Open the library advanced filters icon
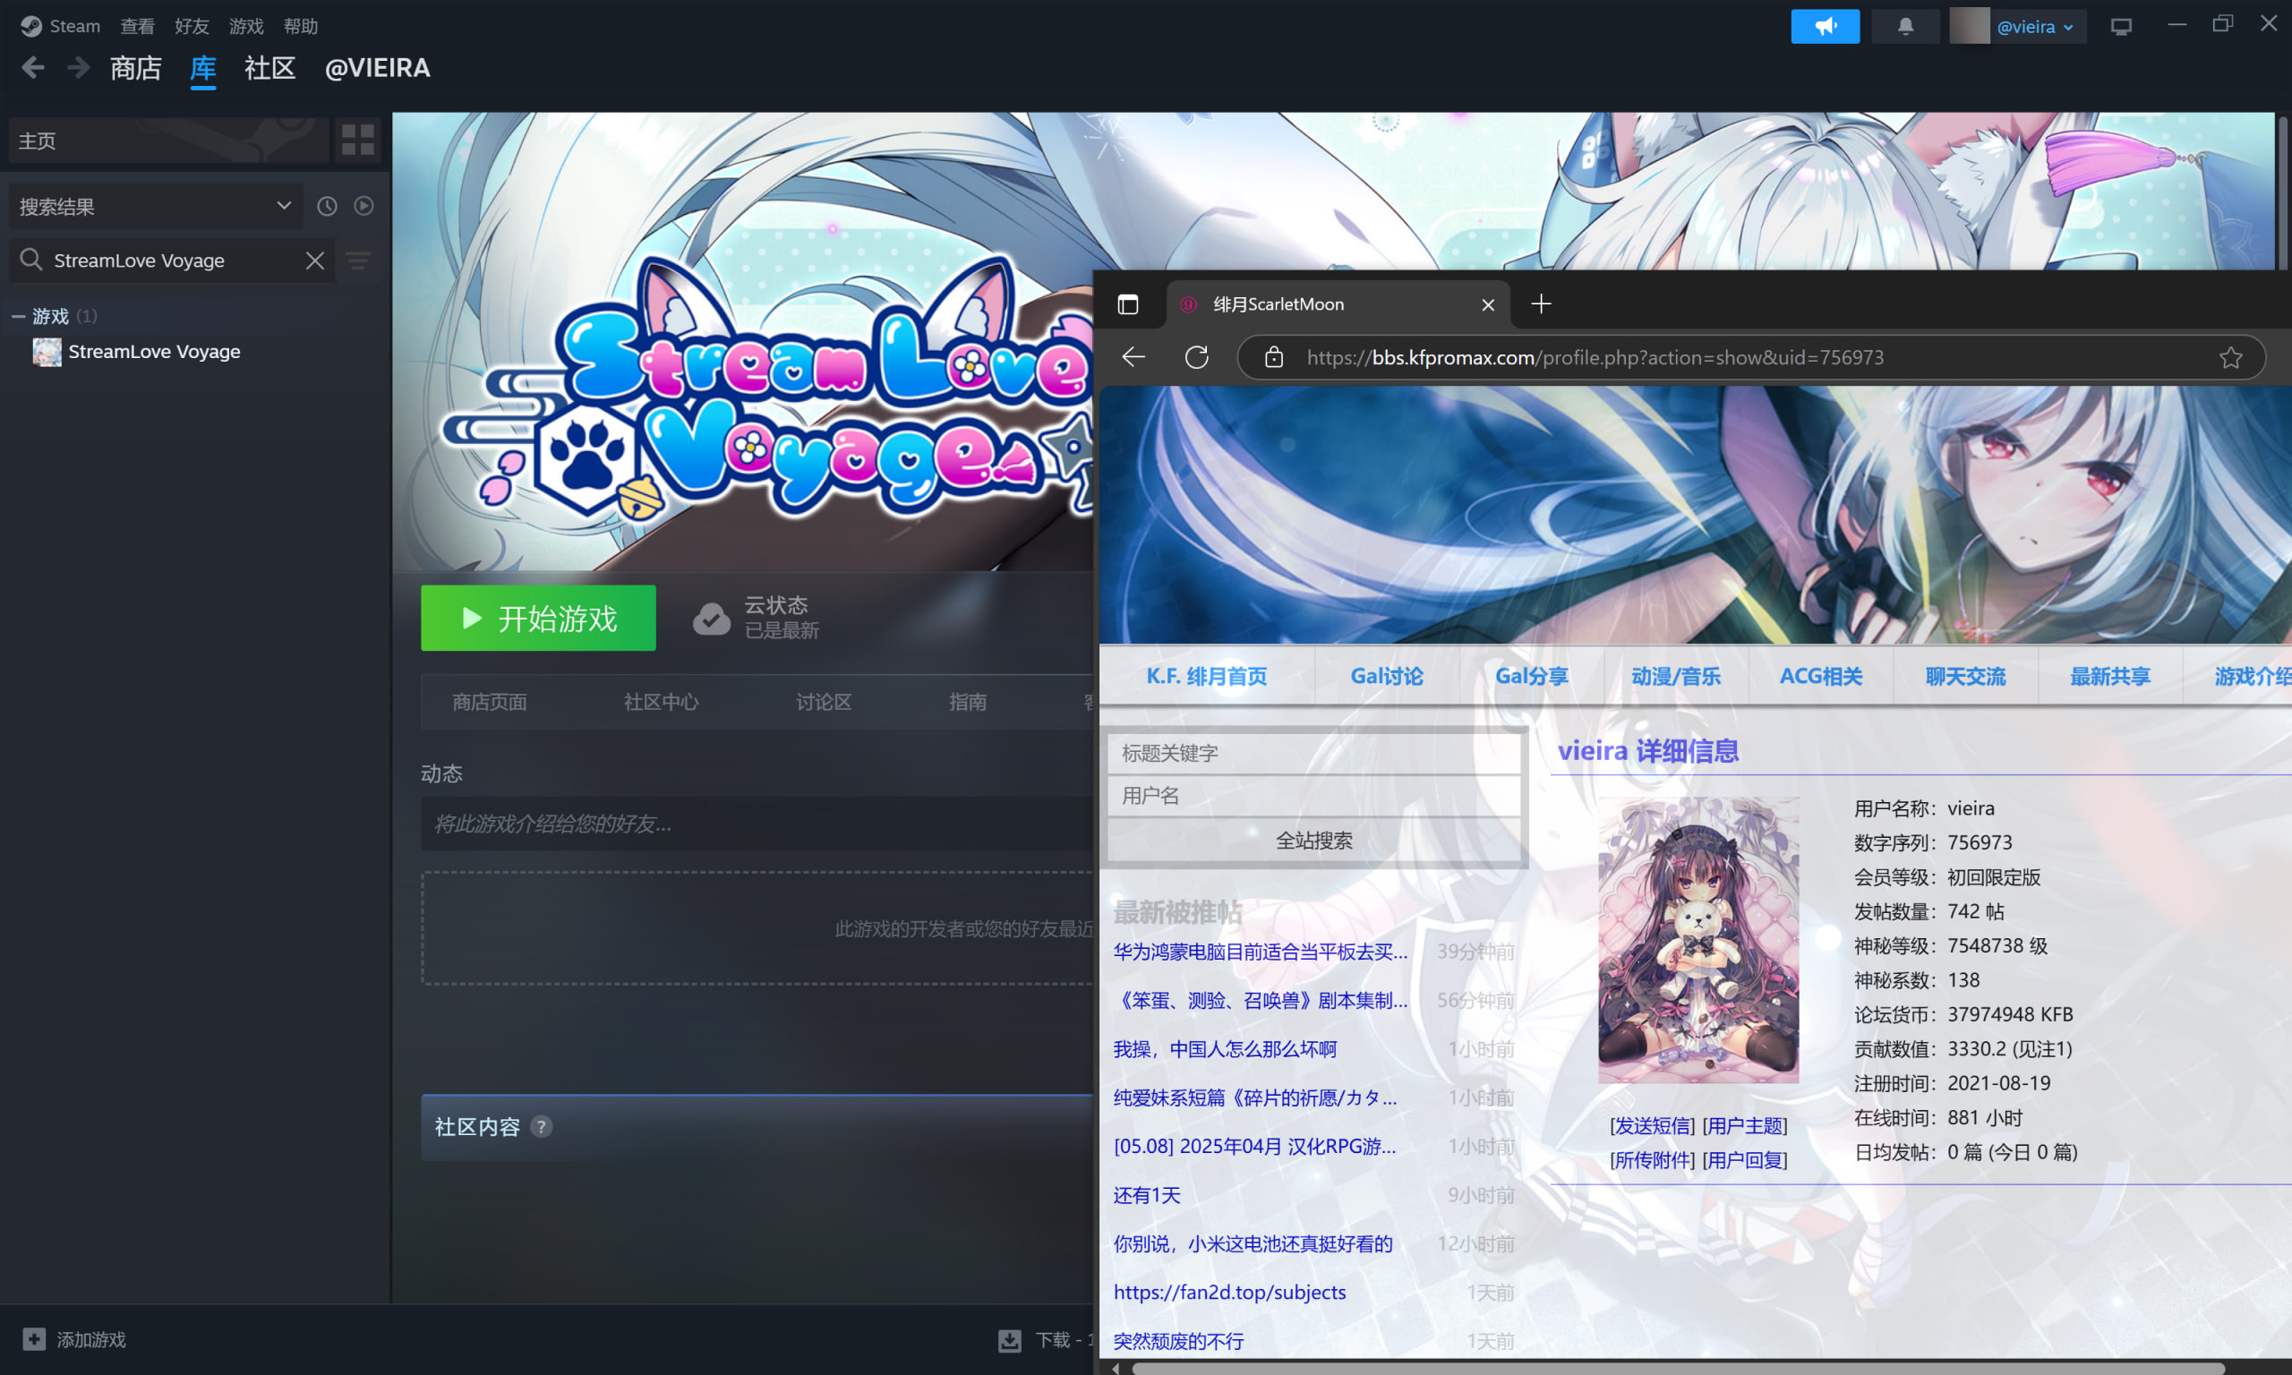 (x=358, y=260)
